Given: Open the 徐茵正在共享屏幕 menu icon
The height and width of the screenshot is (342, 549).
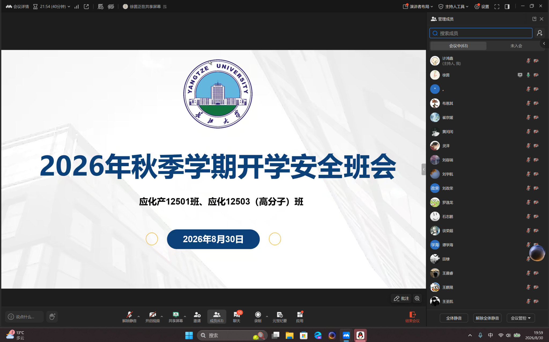Looking at the screenshot, I should (165, 7).
